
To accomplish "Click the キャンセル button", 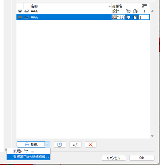I will (x=113, y=158).
